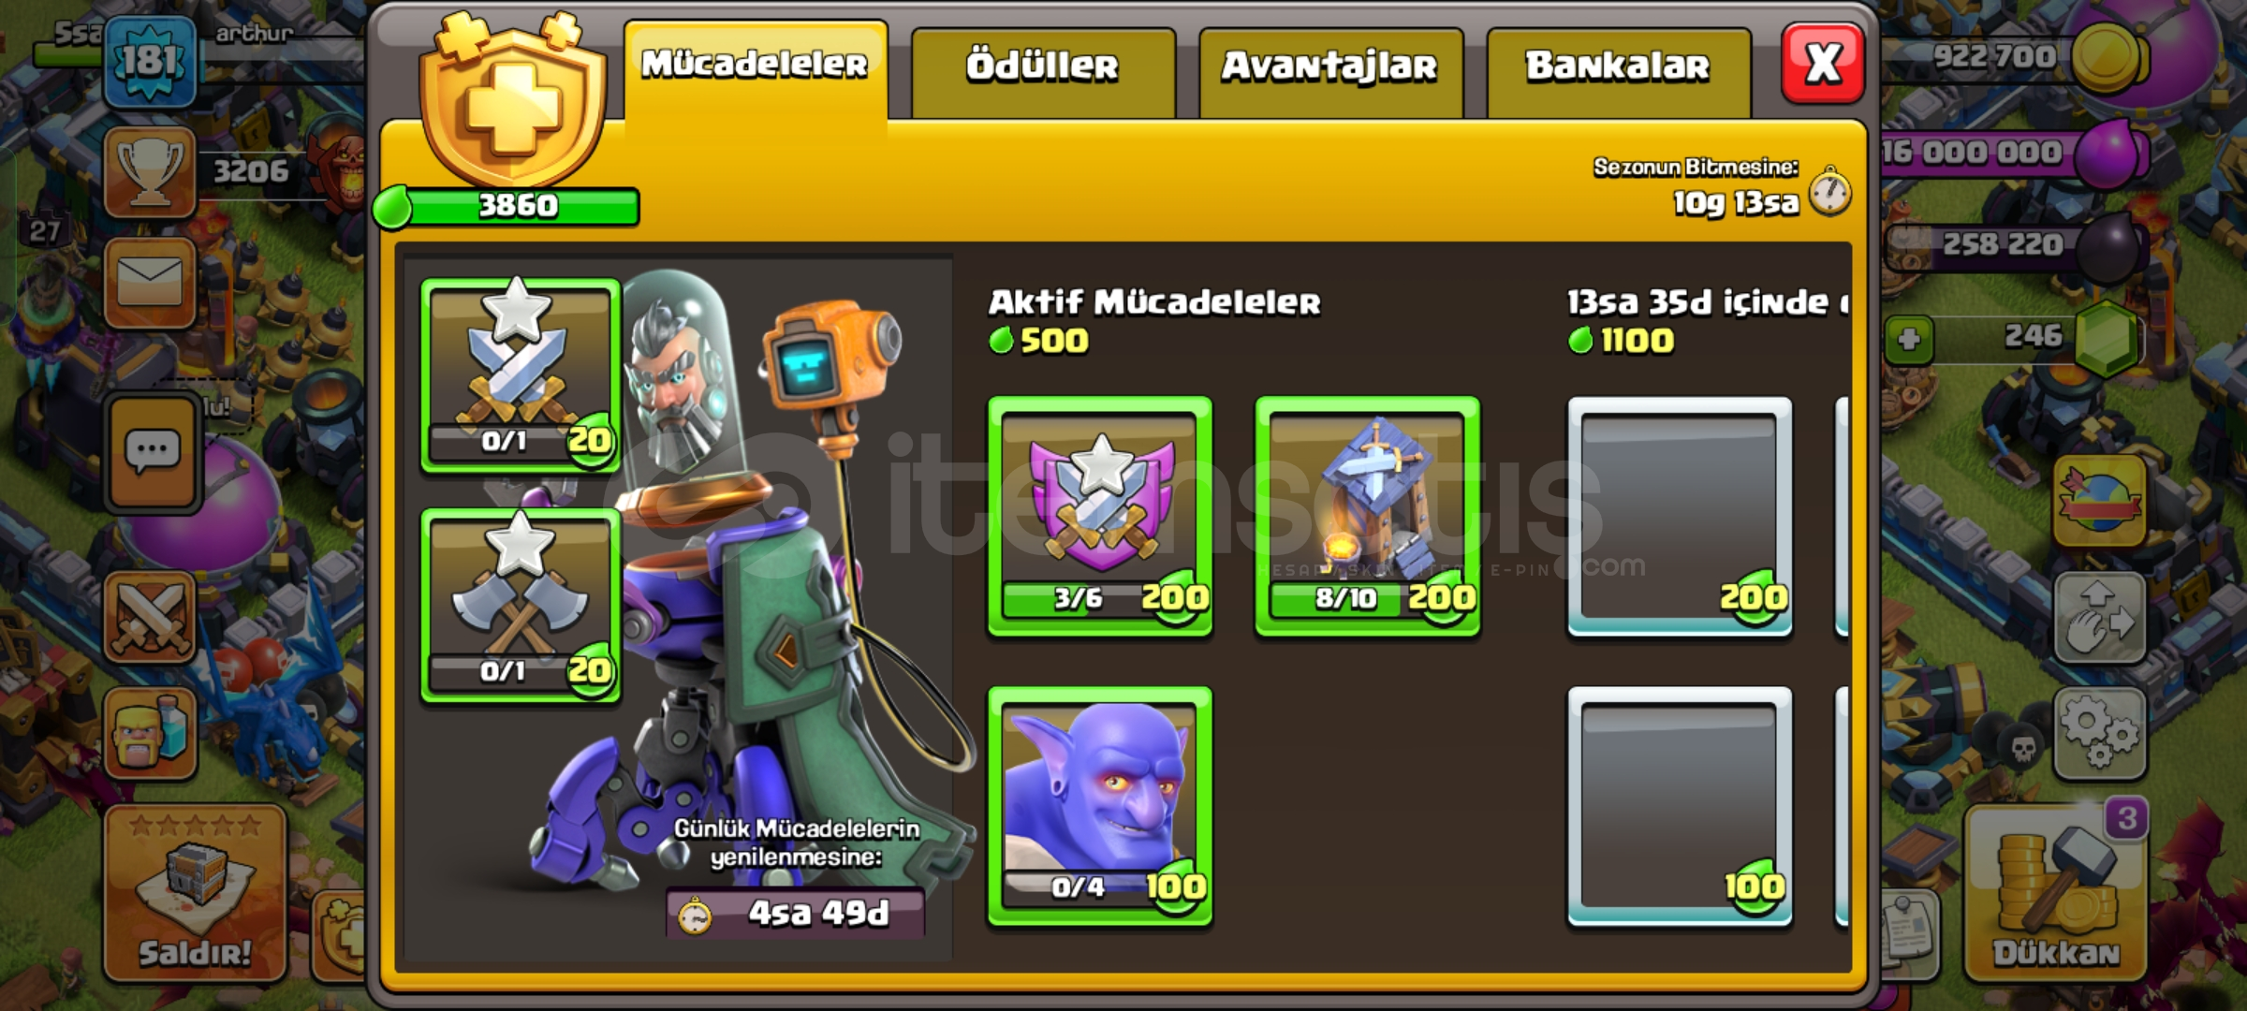Open the settings gears icon
The width and height of the screenshot is (2247, 1011).
tap(2099, 733)
